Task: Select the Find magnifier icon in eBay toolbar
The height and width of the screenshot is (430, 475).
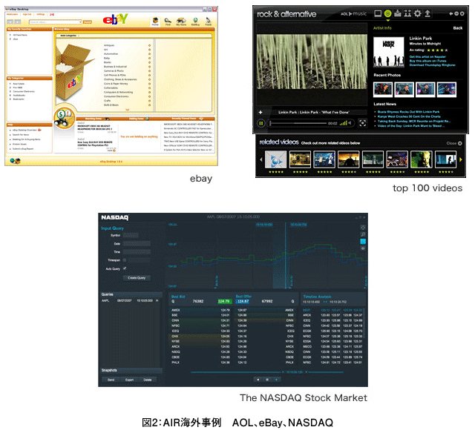Action: point(168,21)
